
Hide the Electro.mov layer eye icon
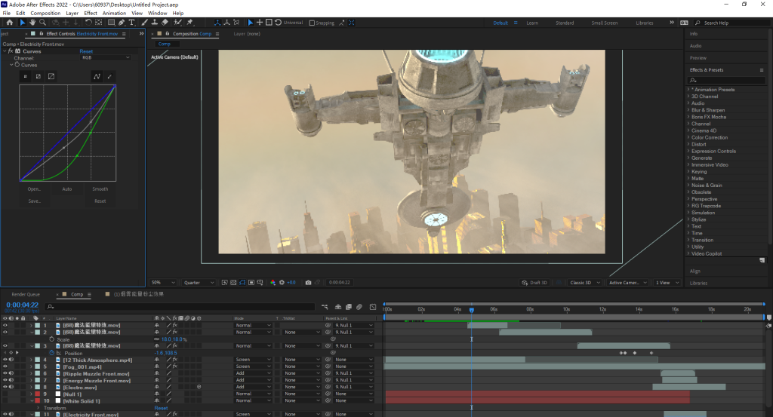pos(5,388)
